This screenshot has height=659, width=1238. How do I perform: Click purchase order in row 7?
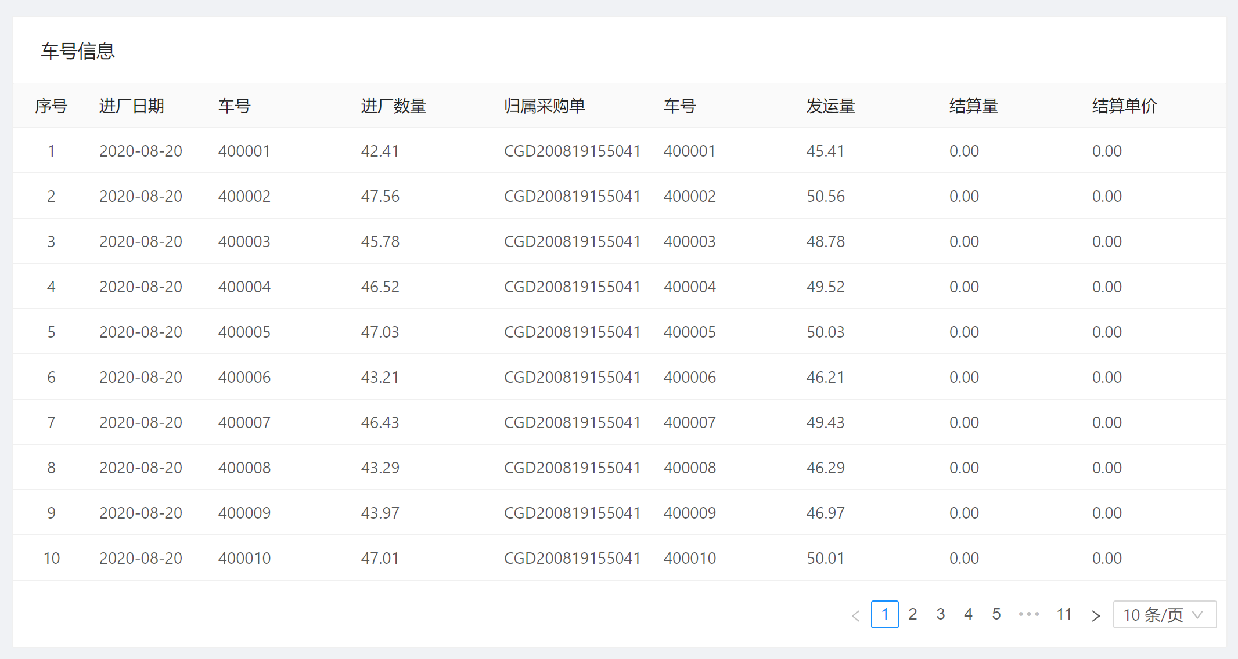[571, 422]
